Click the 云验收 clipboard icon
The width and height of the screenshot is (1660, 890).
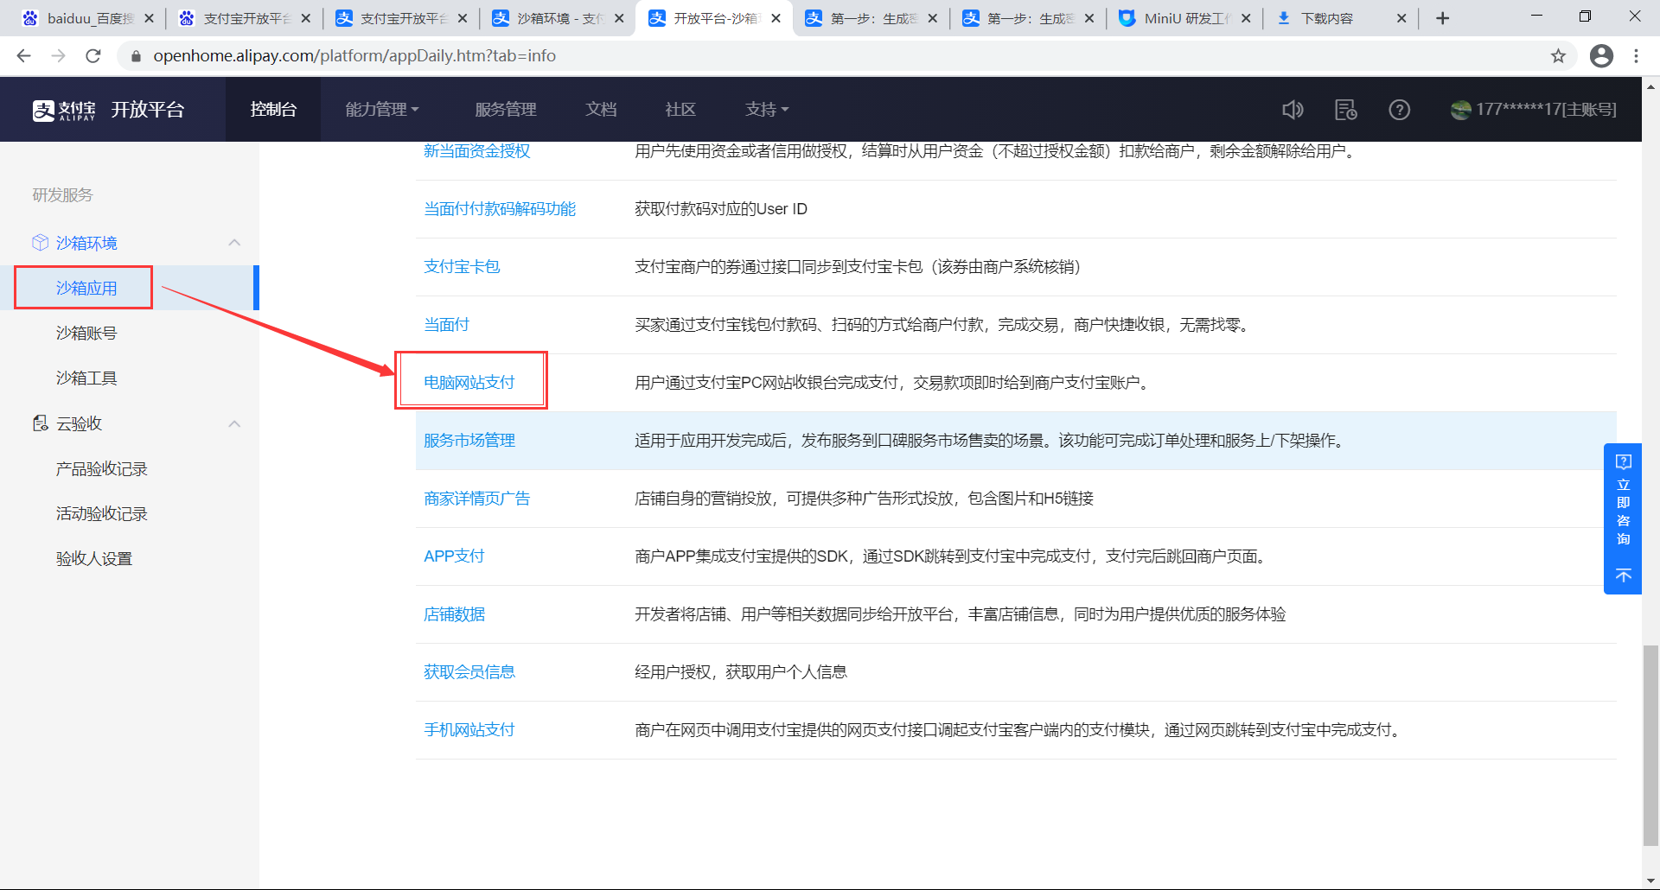[x=40, y=423]
